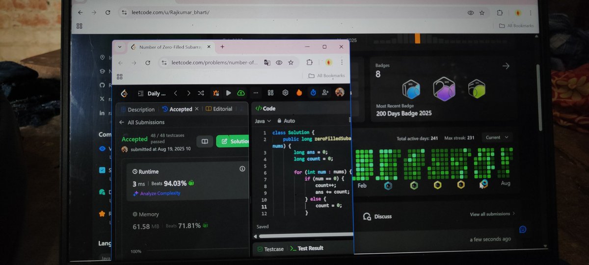Click the forward arrow in front Chrome window
The height and width of the screenshot is (265, 589).
click(x=134, y=63)
